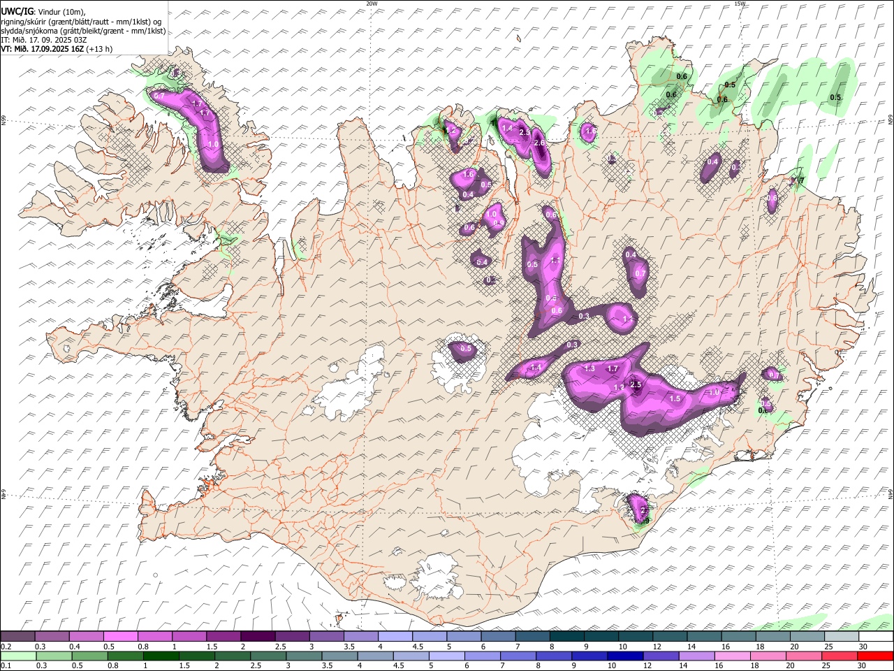Screen dimensions: 894x671
Task: Click the '30' label on the bottom scale
Action: (x=863, y=665)
